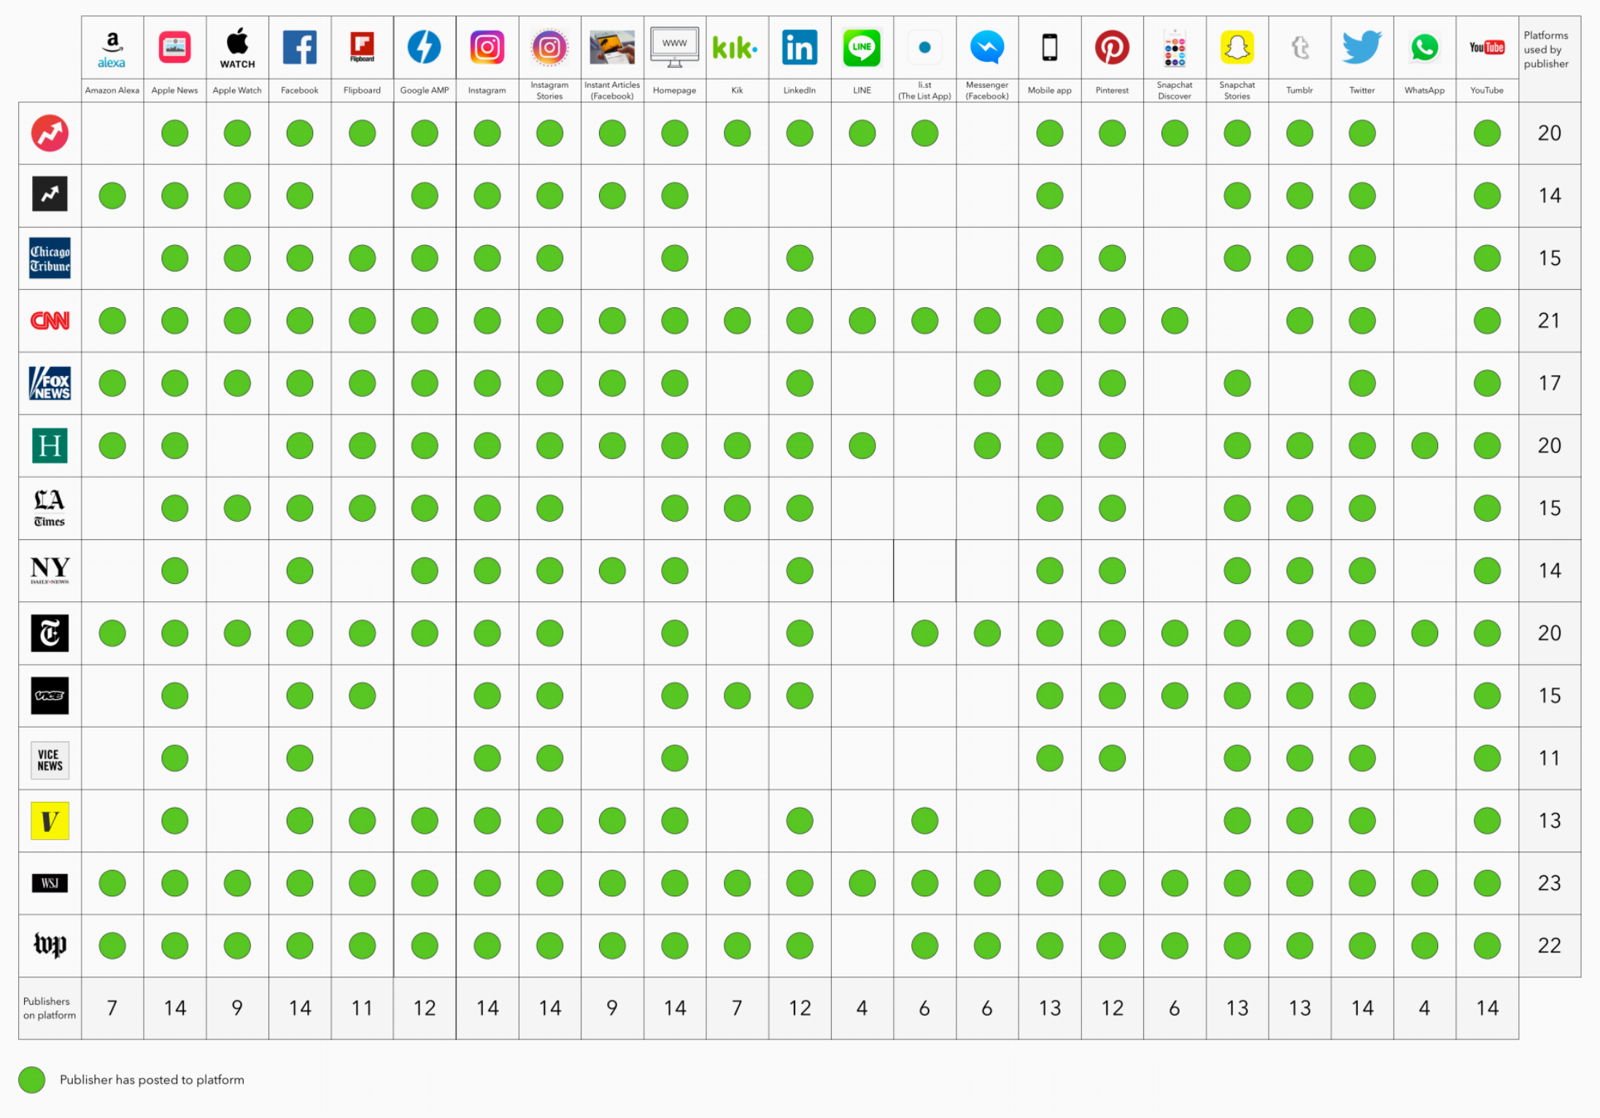
Task: Click the WhatsApp logo icon
Action: [1423, 47]
